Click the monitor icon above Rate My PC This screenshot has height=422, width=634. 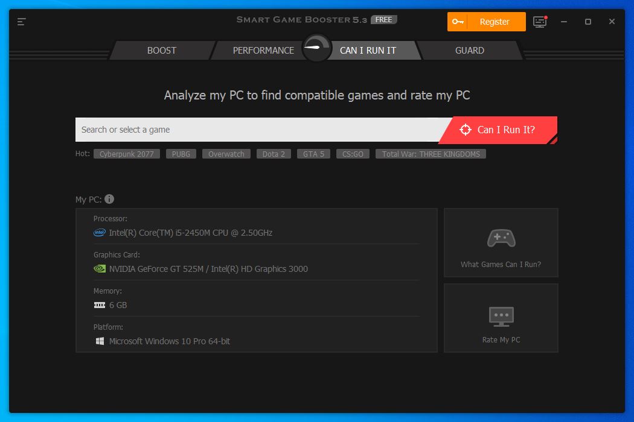[x=501, y=316]
